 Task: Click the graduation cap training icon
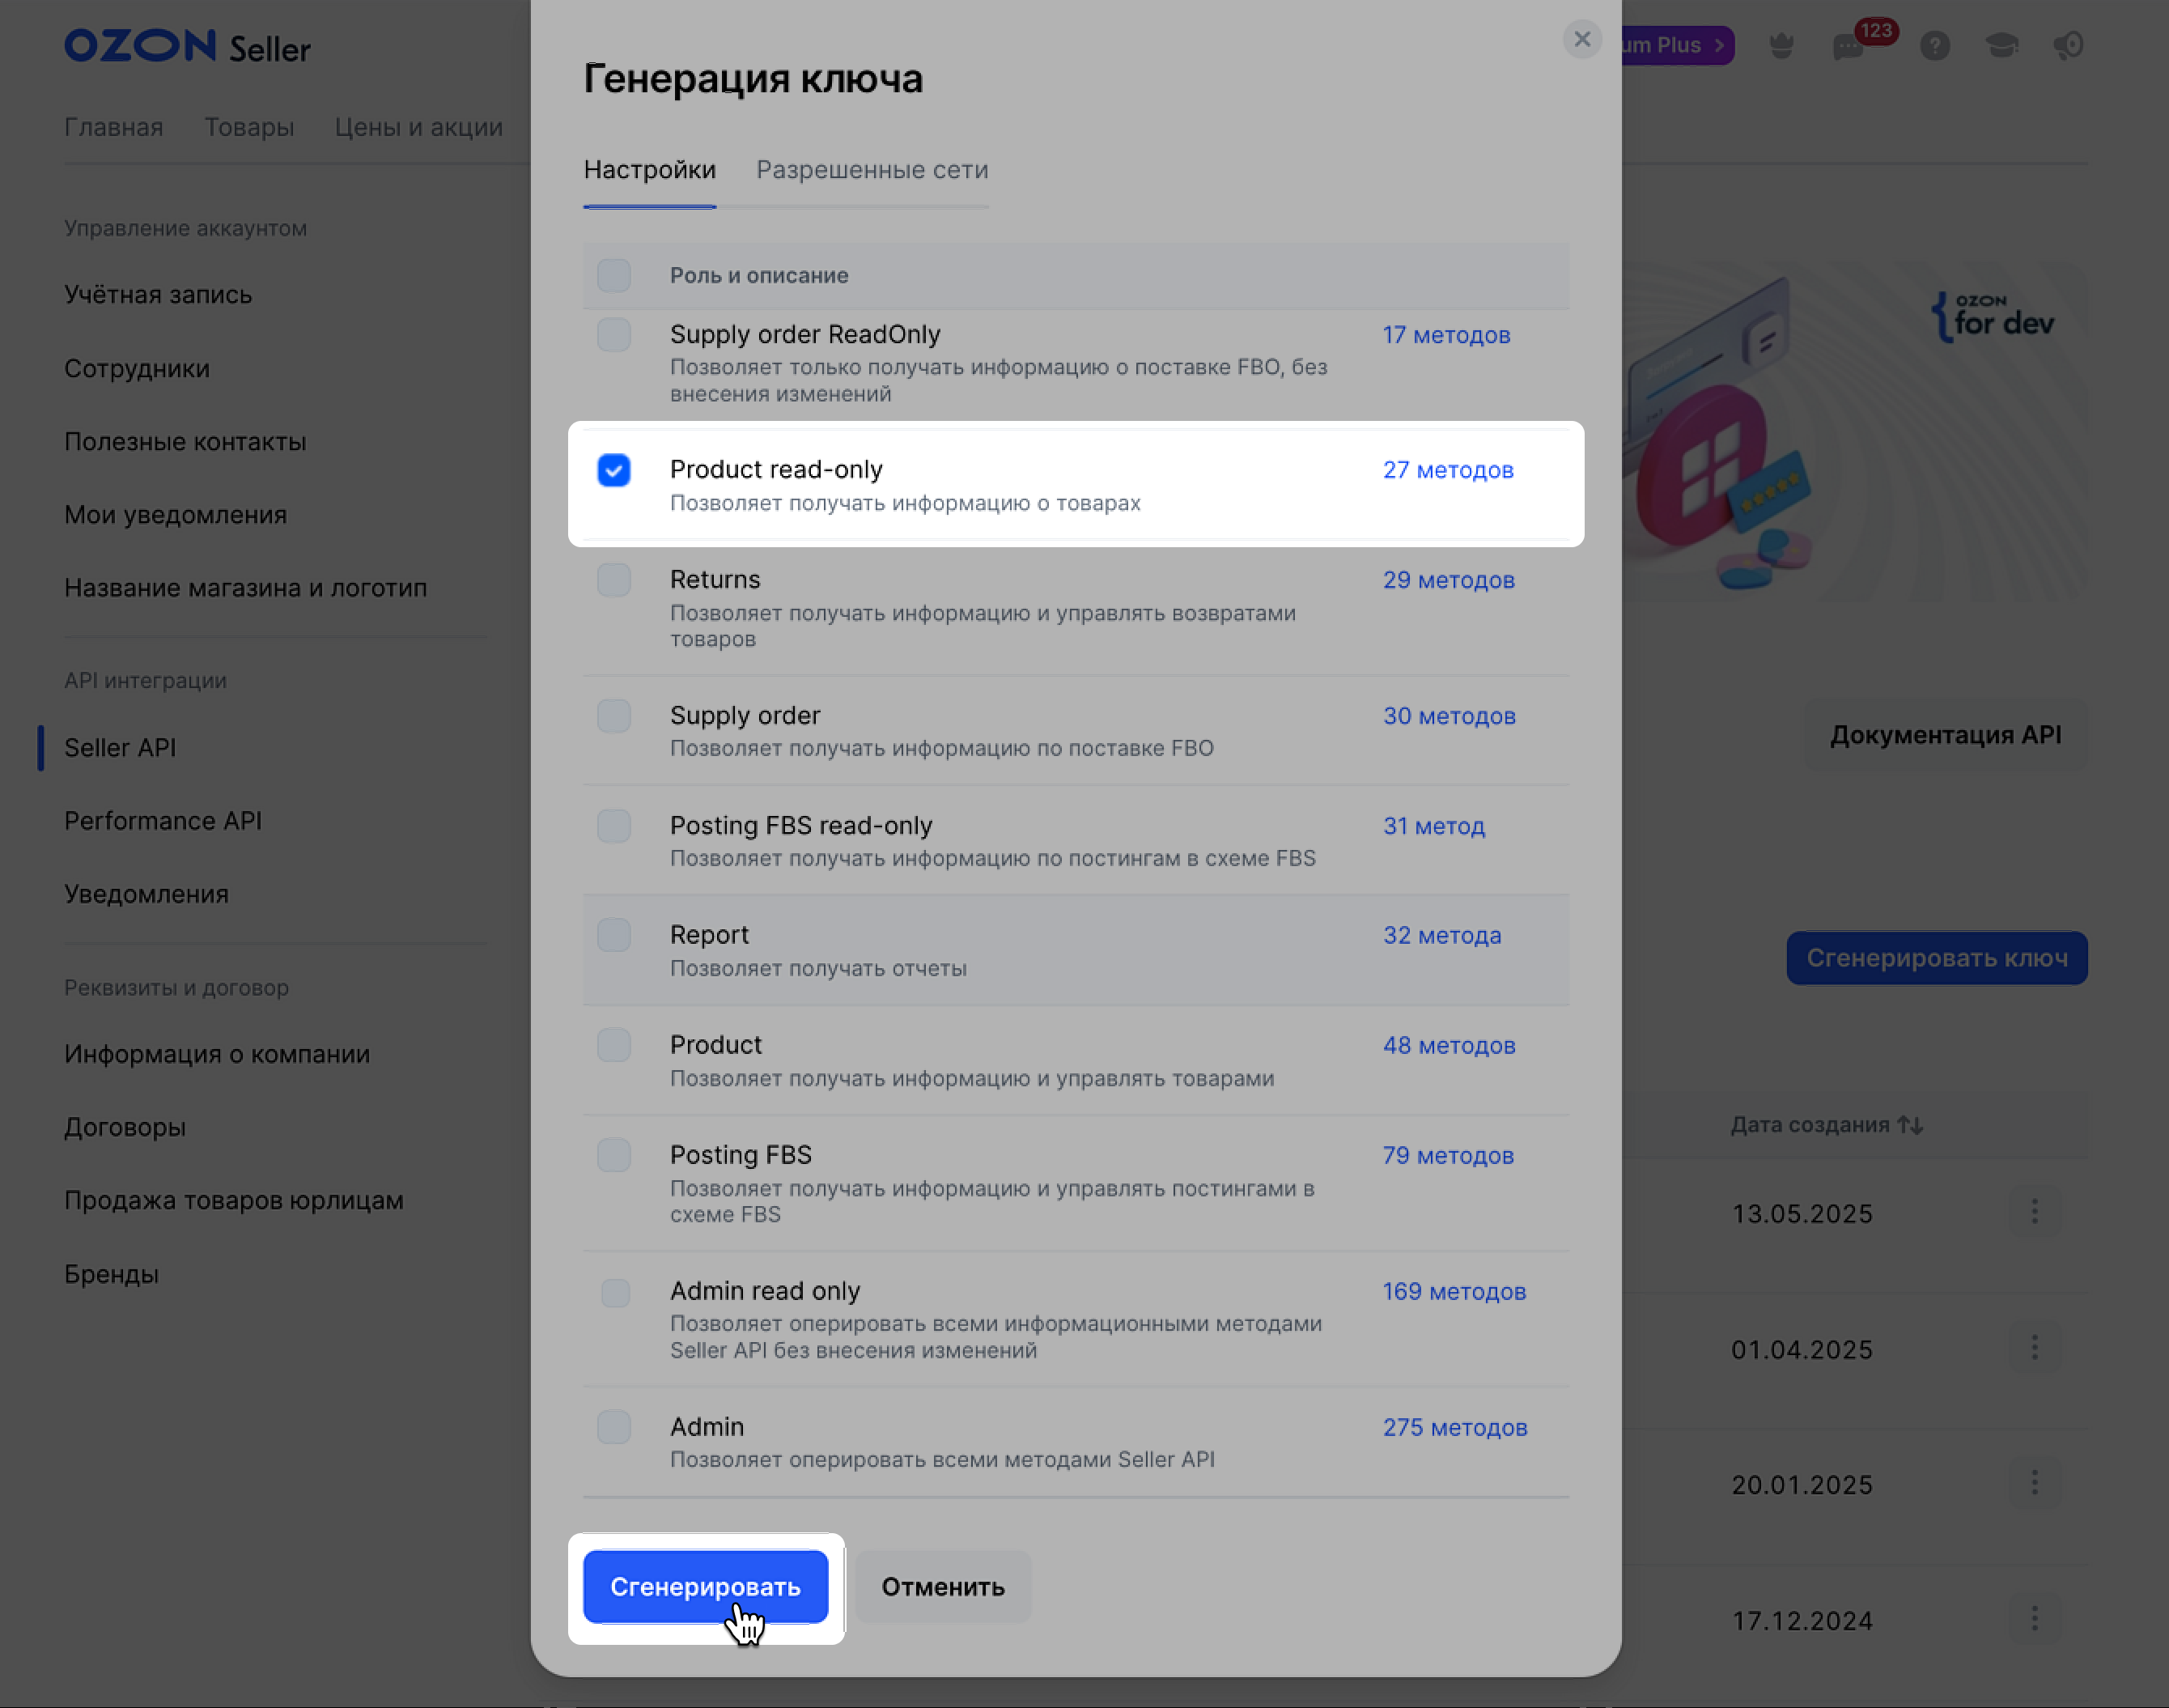click(2001, 46)
